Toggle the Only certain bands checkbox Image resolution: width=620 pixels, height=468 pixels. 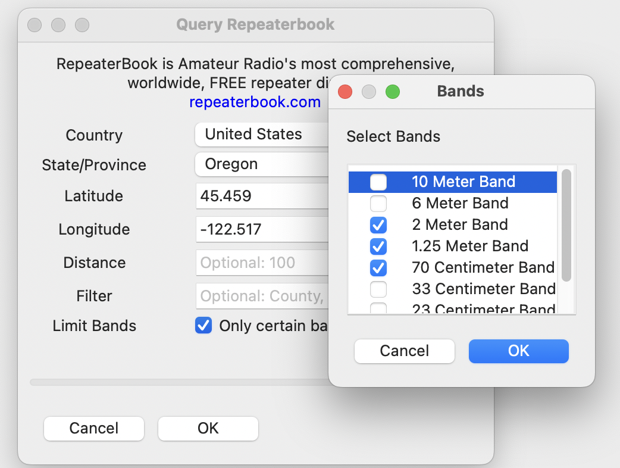click(x=203, y=326)
